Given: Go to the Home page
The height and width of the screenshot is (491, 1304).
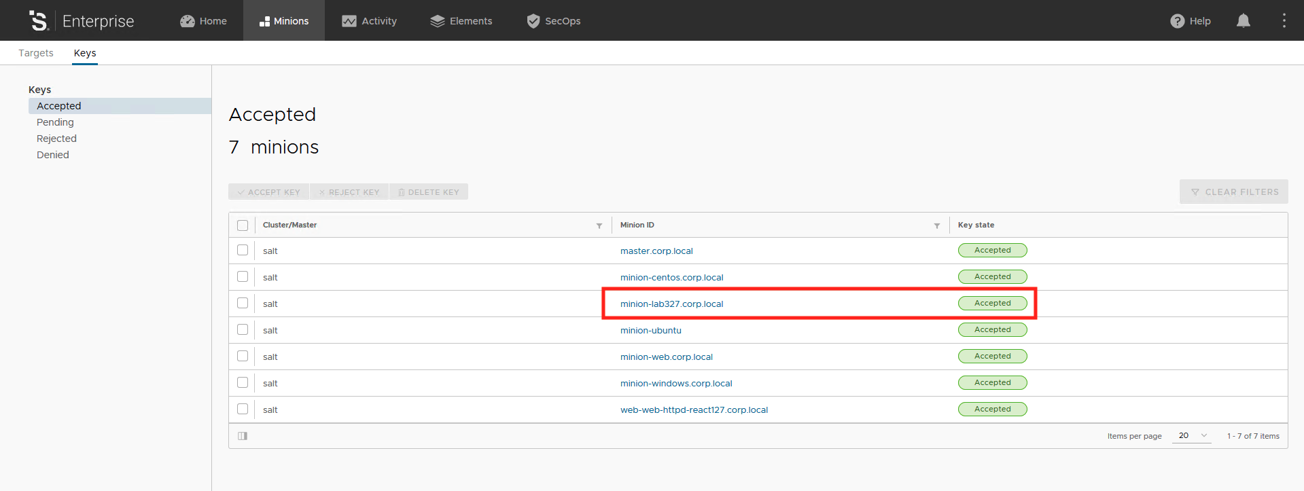Looking at the screenshot, I should 203,21.
